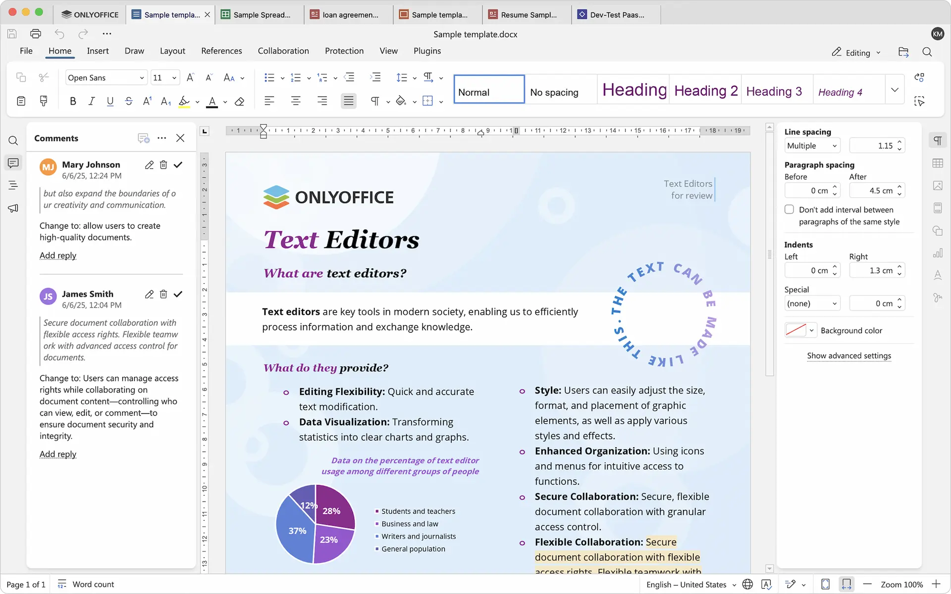Center align the text
The image size is (951, 594).
296,101
